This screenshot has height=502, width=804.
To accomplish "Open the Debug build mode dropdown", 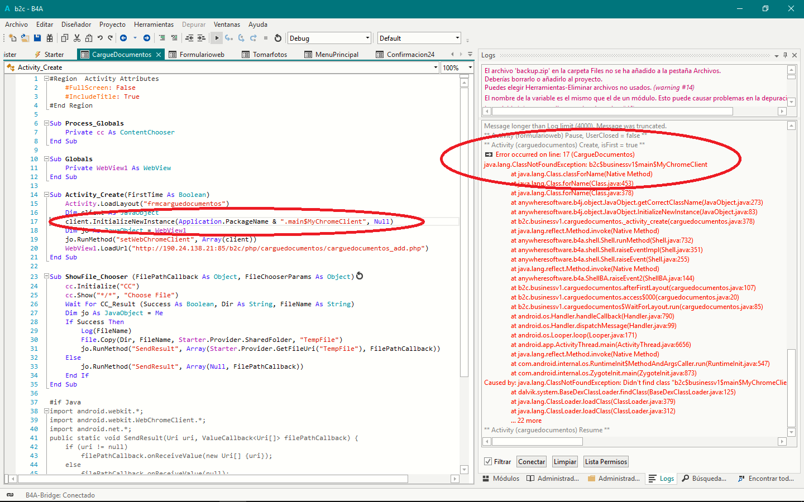I will [367, 38].
